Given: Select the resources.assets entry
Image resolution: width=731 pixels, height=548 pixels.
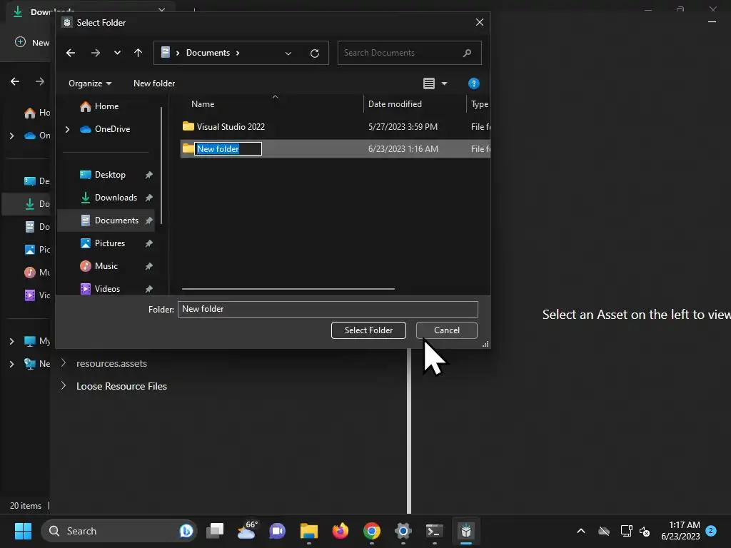Looking at the screenshot, I should [x=111, y=363].
